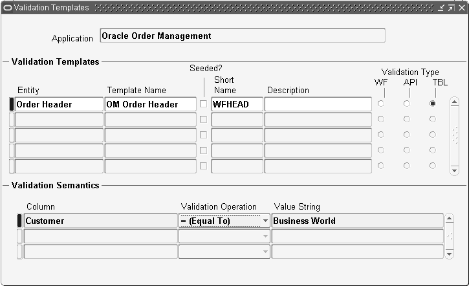Click scroll down arrow of Validation Templates list
Image resolution: width=469 pixels, height=286 pixels.
click(x=454, y=171)
